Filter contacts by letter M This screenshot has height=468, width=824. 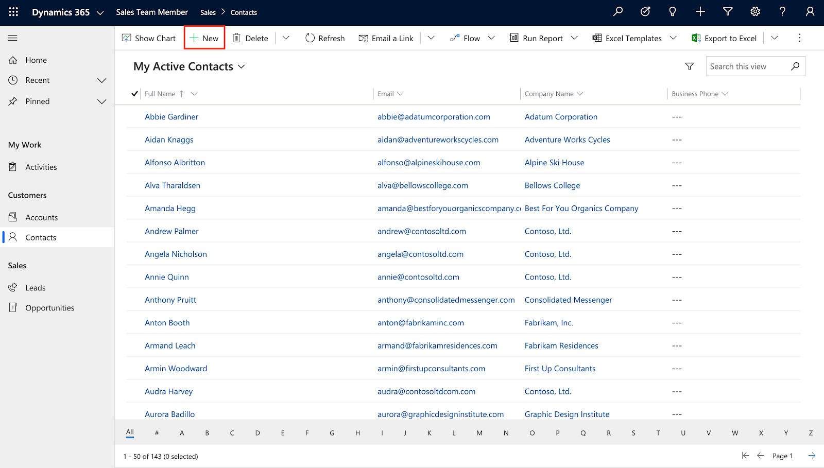pyautogui.click(x=479, y=433)
